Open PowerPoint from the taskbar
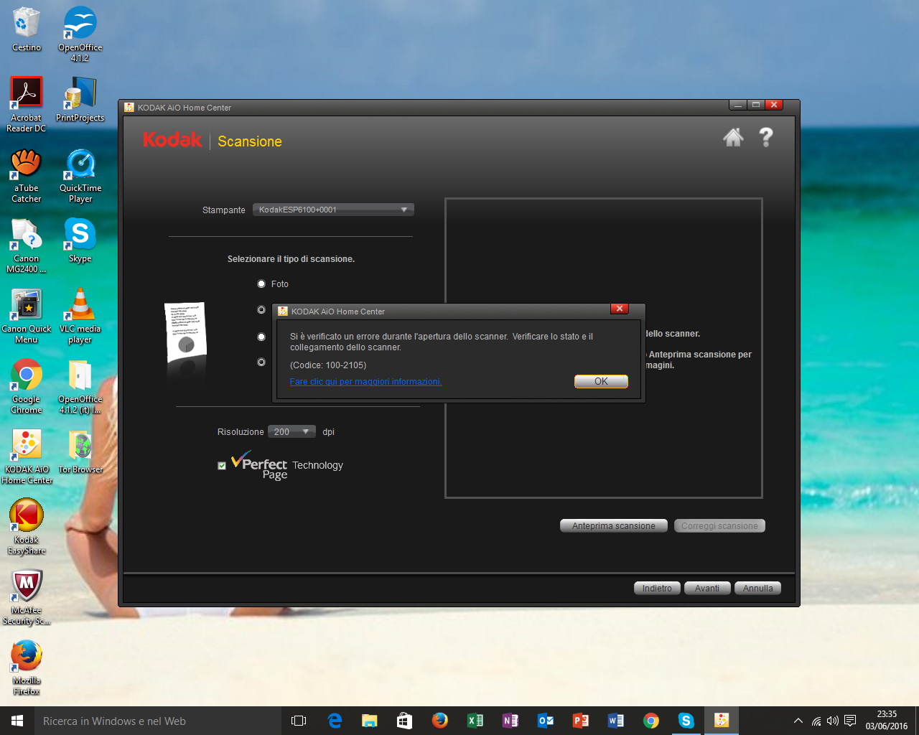The height and width of the screenshot is (735, 919). [581, 721]
